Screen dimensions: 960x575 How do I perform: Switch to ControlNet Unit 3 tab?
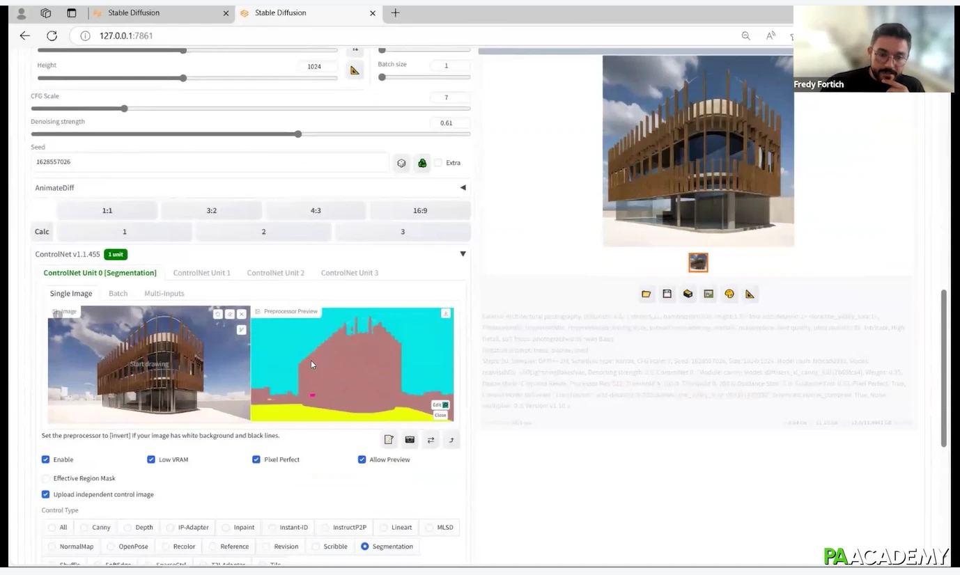pyautogui.click(x=349, y=273)
